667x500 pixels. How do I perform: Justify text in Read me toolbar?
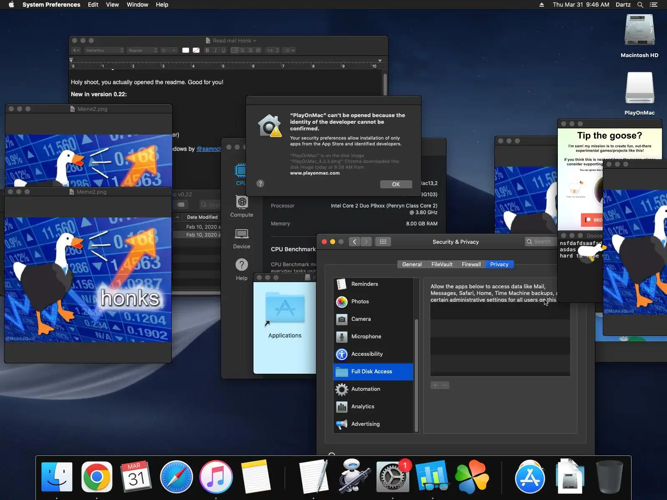(x=258, y=50)
